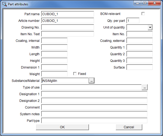Maximize the Part attributes dialog
Image resolution: width=163 pixels, height=136 pixels.
(x=145, y=3)
